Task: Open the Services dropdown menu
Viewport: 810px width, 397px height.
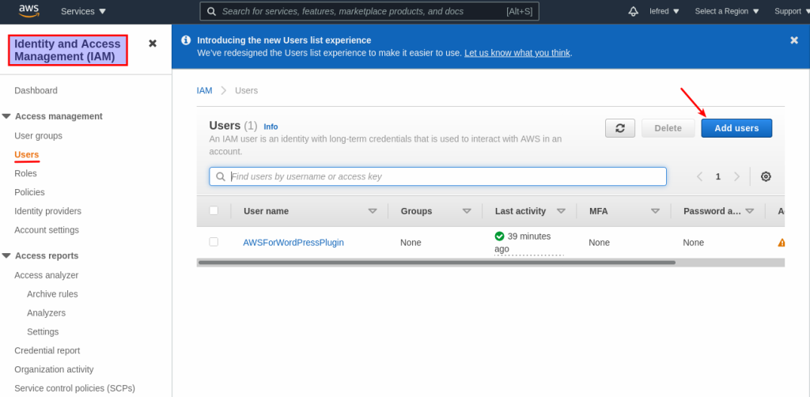Action: point(83,11)
